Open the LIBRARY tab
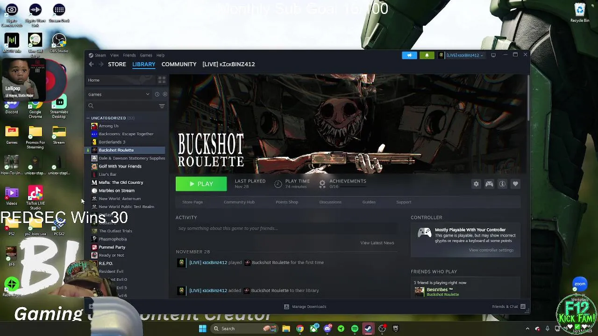The height and width of the screenshot is (336, 598). pyautogui.click(x=143, y=64)
